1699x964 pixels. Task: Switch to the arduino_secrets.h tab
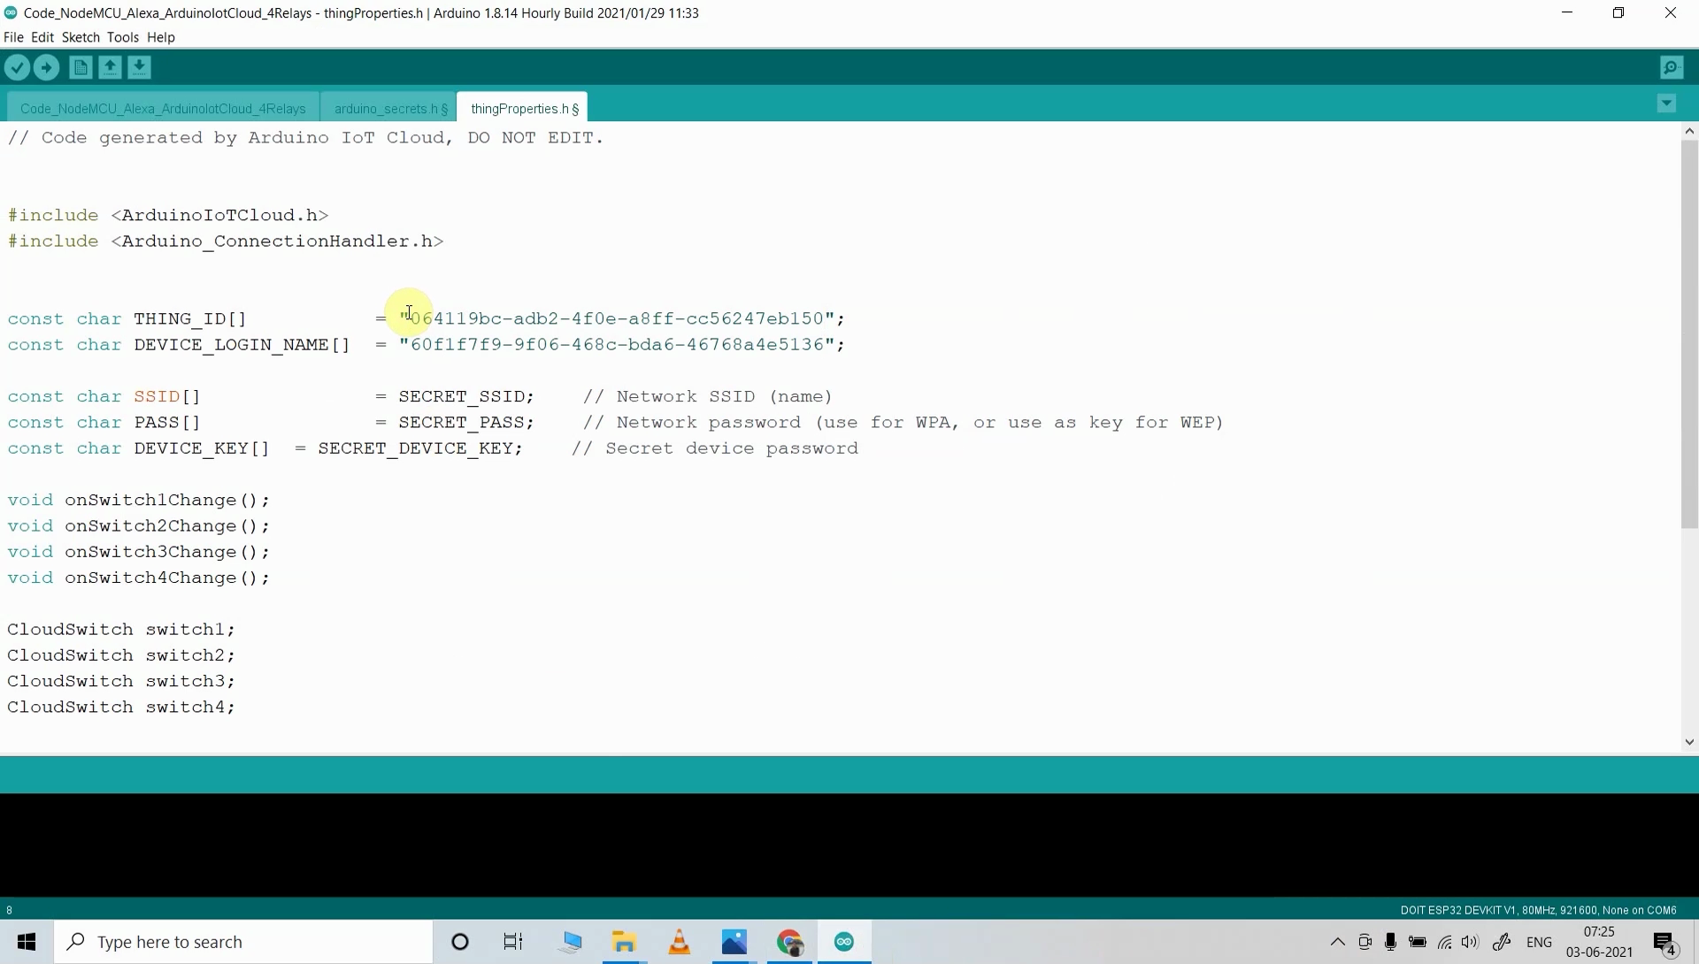tap(390, 108)
